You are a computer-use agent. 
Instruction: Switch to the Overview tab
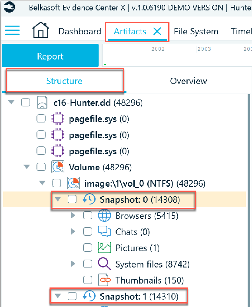pyautogui.click(x=188, y=81)
